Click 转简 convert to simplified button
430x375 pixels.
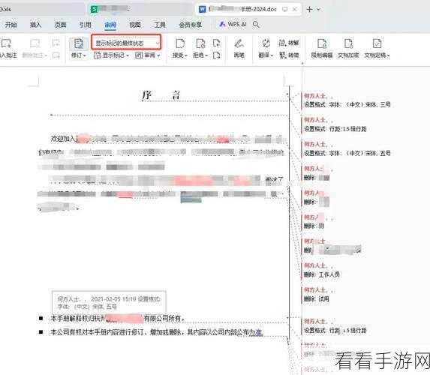289,55
